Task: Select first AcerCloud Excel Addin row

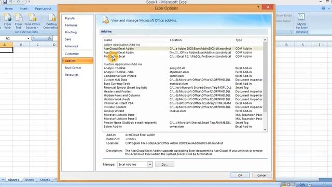Action: click(183, 48)
